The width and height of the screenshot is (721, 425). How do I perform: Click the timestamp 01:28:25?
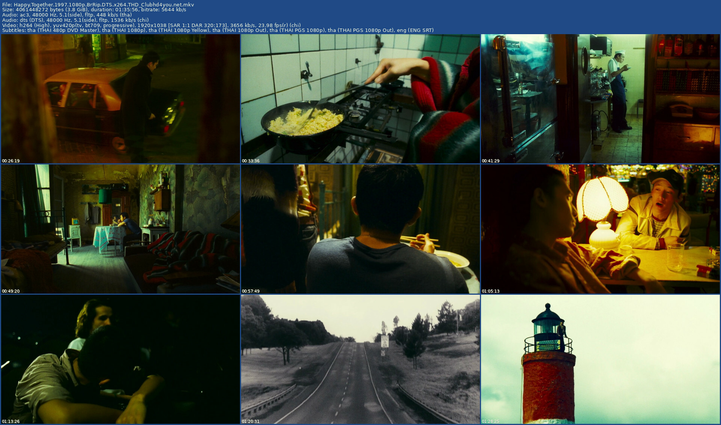[491, 421]
